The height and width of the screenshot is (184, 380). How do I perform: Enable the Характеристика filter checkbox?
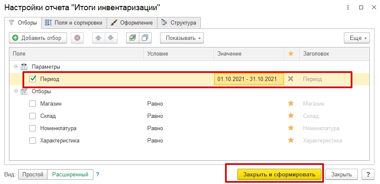click(32, 140)
